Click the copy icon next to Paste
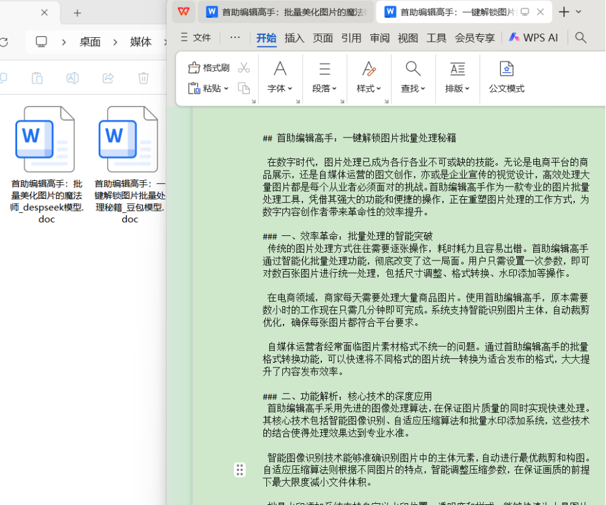This screenshot has height=505, width=606. click(244, 89)
